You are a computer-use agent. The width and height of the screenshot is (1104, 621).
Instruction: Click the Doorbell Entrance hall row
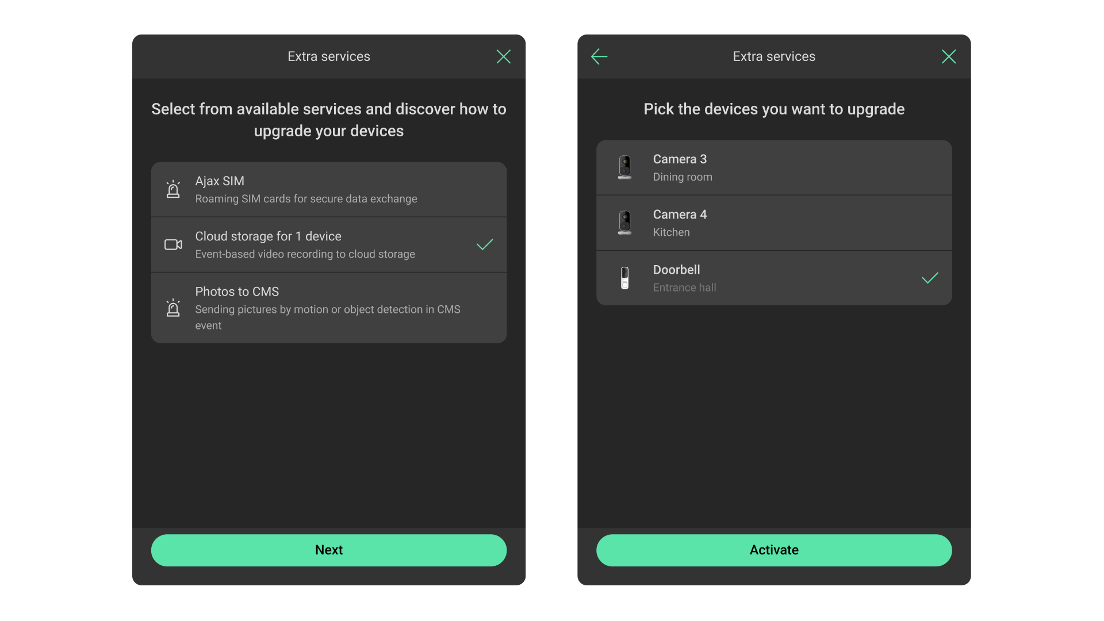coord(774,278)
